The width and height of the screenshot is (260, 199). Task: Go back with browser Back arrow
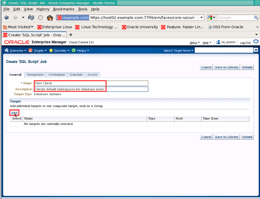(x=6, y=18)
